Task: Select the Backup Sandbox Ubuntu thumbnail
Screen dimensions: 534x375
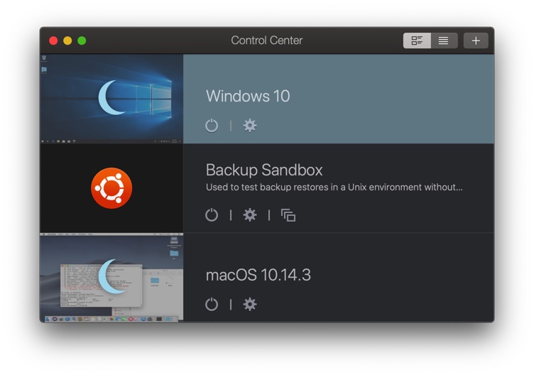Action: pyautogui.click(x=111, y=188)
